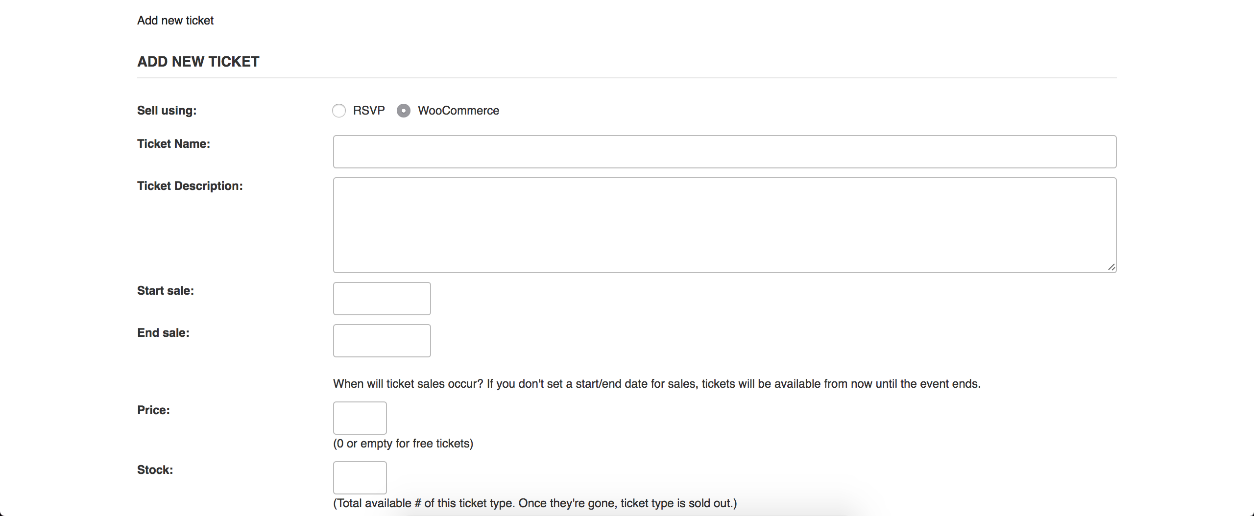Click the 'Start sale:' label
The image size is (1254, 516).
(166, 291)
